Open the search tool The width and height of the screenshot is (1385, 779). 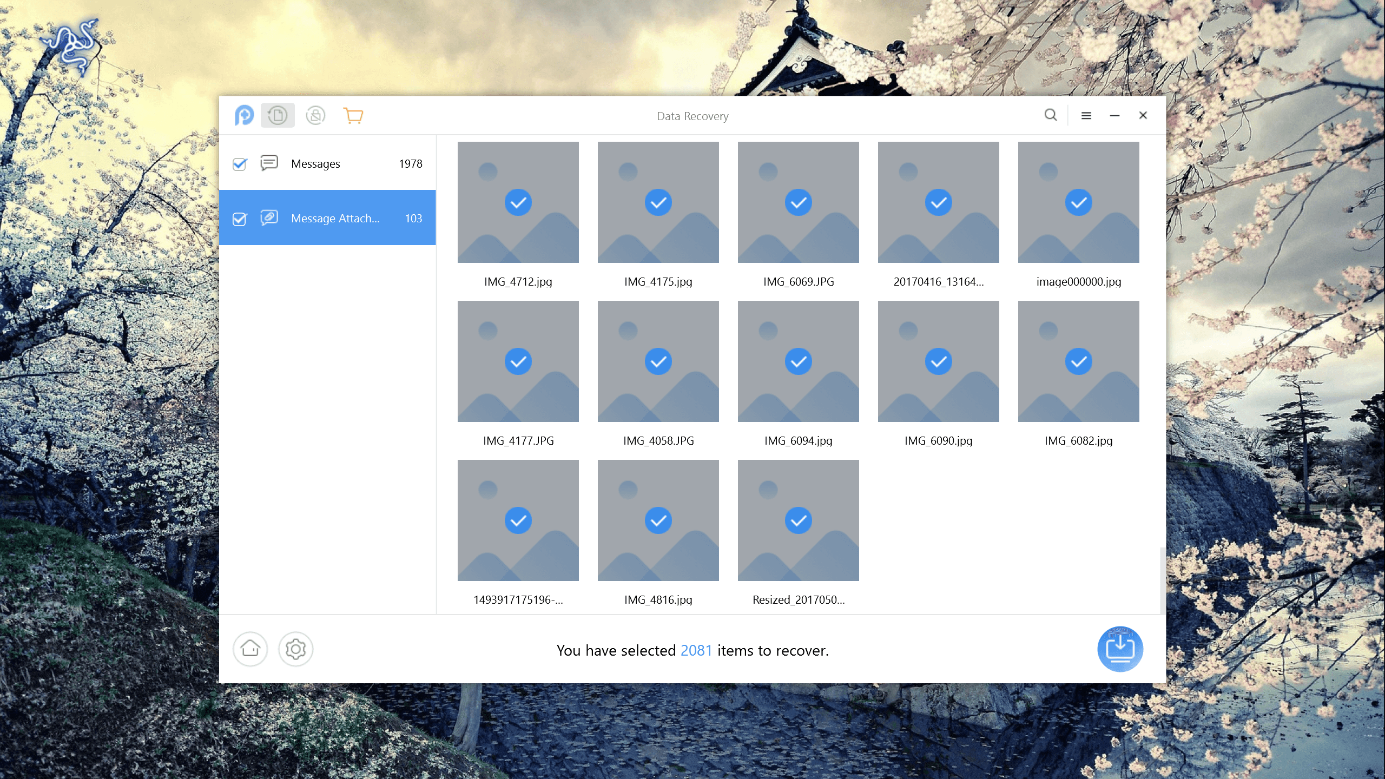coord(1050,115)
